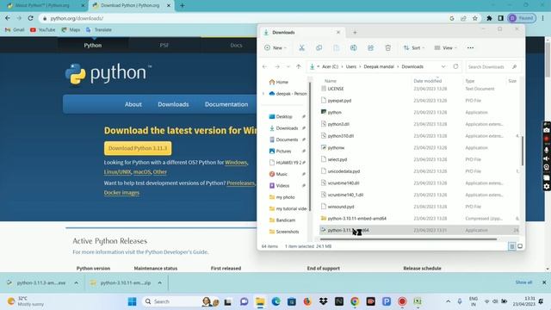Screen dimensions: 551x310
Task: Follow the Windows link on python.org
Action: [x=236, y=163]
